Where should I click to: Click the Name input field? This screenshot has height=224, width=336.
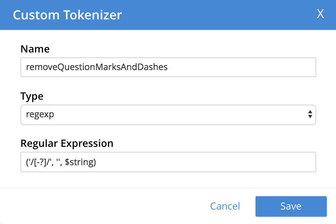click(x=168, y=67)
